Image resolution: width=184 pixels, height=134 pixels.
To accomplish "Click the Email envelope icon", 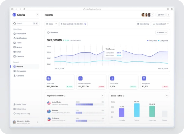I will [x=14, y=52].
